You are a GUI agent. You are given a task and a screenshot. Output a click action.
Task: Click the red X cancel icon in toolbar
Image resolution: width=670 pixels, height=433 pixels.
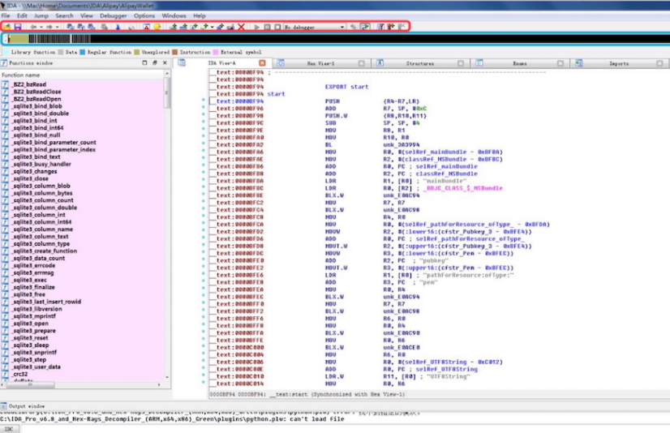(241, 27)
